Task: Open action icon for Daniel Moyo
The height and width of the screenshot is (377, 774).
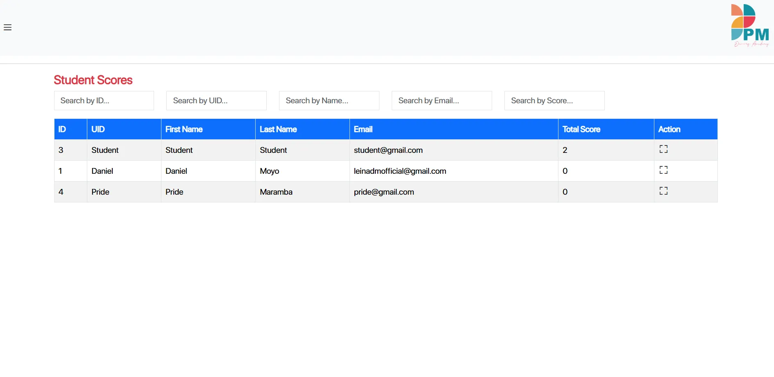Action: point(663,170)
